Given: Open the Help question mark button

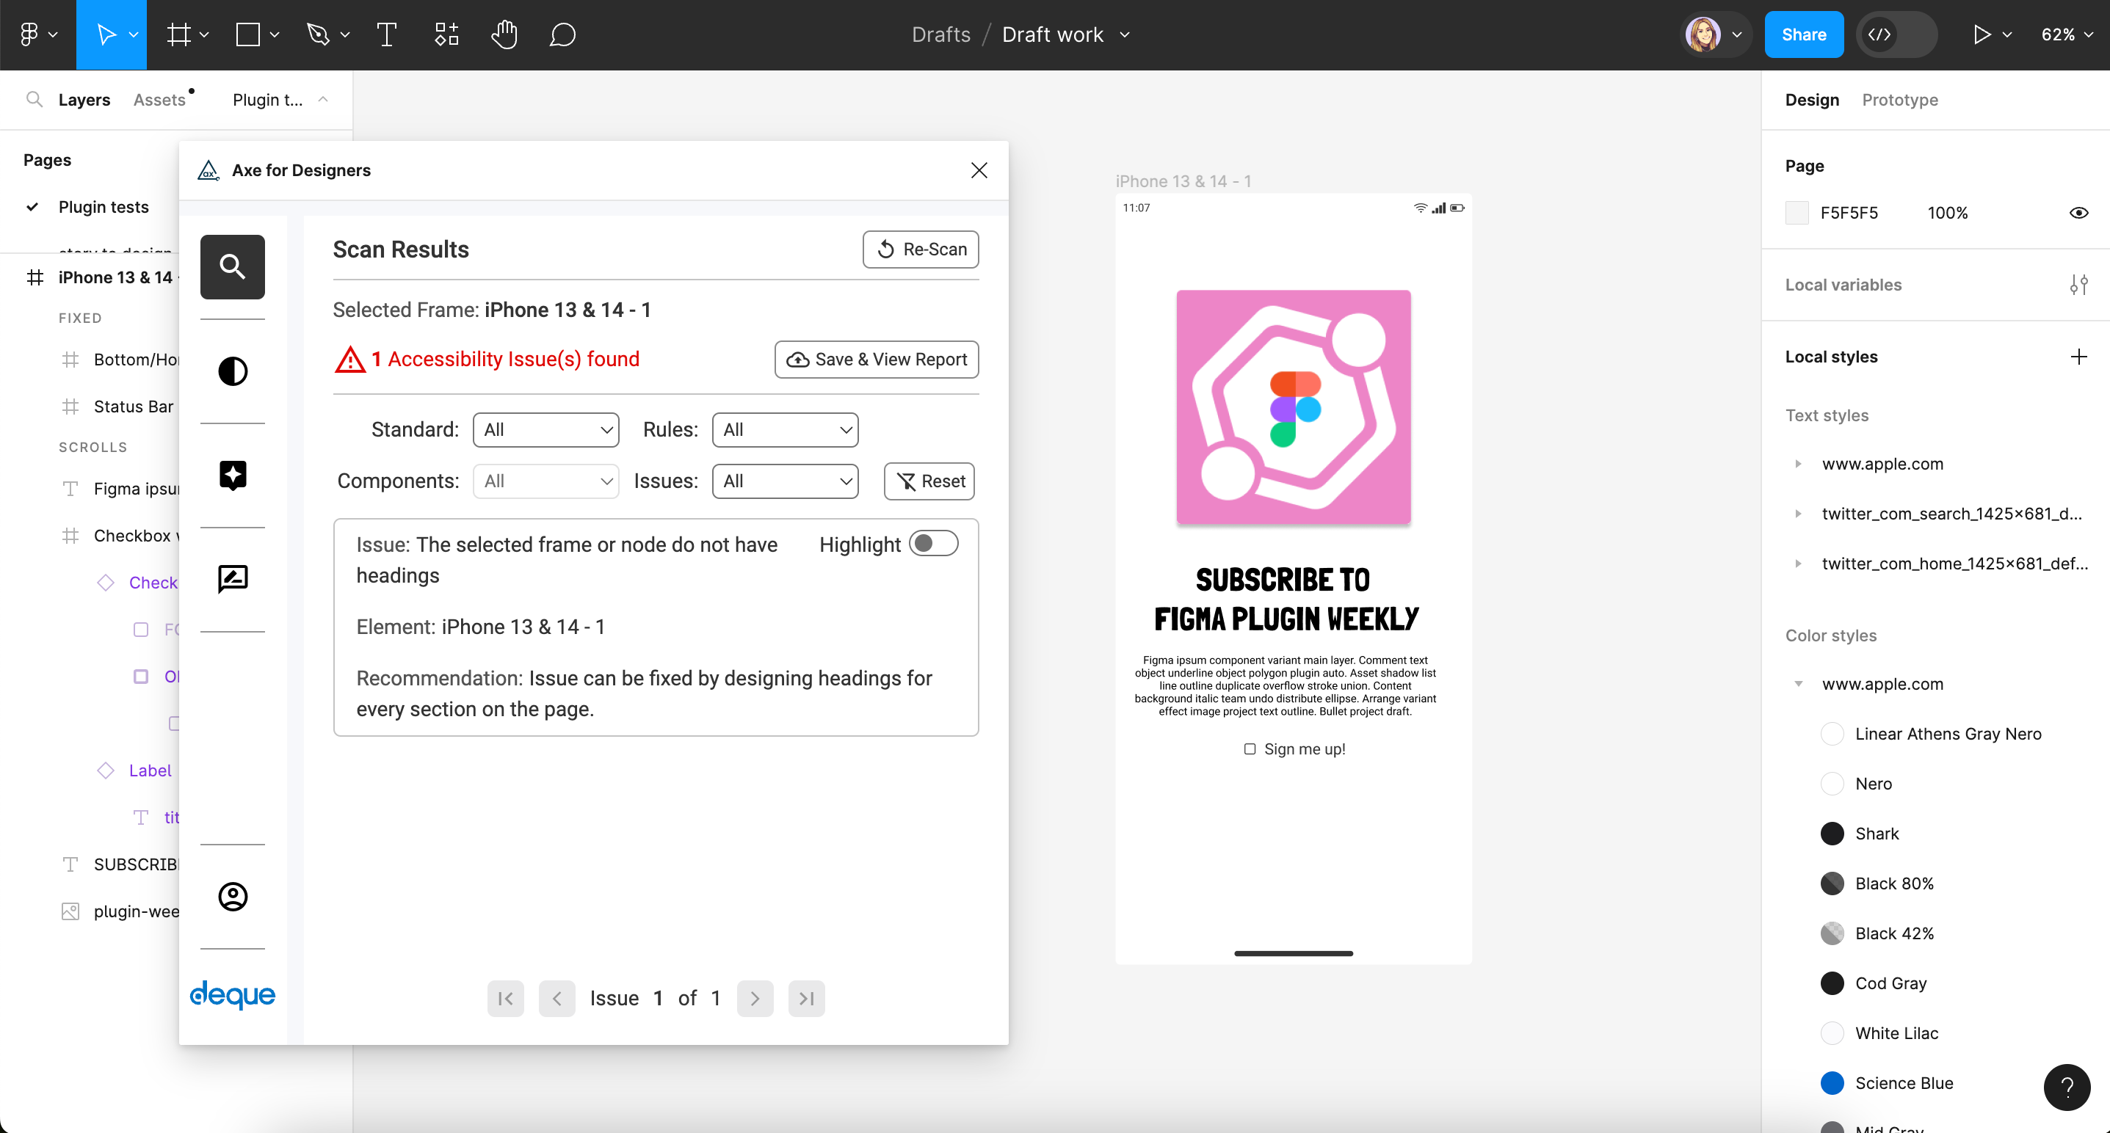Looking at the screenshot, I should pyautogui.click(x=2067, y=1088).
